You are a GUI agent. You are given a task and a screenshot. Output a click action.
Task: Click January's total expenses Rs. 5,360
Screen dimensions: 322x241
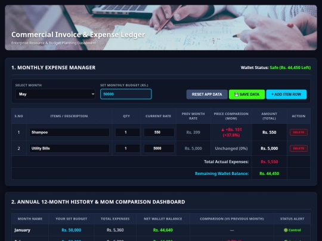(x=115, y=230)
